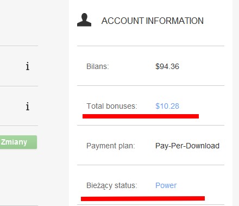
Task: Select the Pay-Per-Download plan text
Action: [x=187, y=146]
